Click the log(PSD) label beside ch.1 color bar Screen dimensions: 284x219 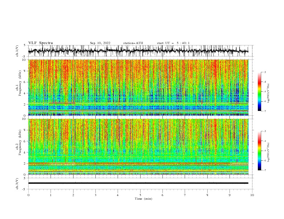pos(269,93)
